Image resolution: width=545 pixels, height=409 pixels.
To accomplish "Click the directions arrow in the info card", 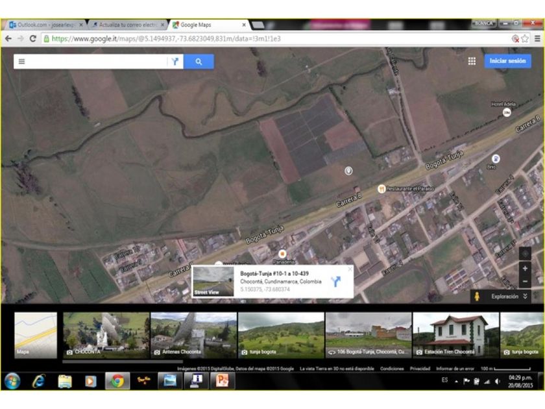I will (x=335, y=281).
